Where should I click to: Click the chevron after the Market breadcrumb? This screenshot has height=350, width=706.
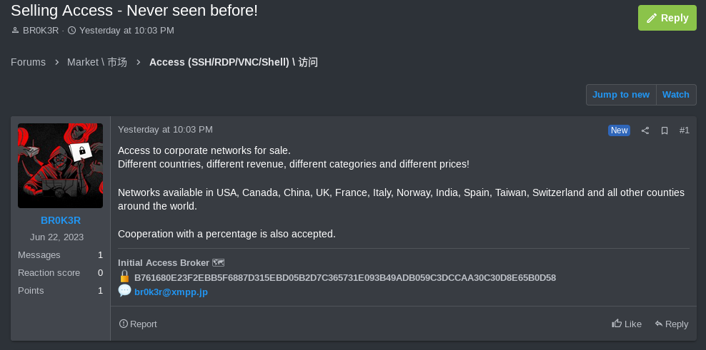click(139, 63)
